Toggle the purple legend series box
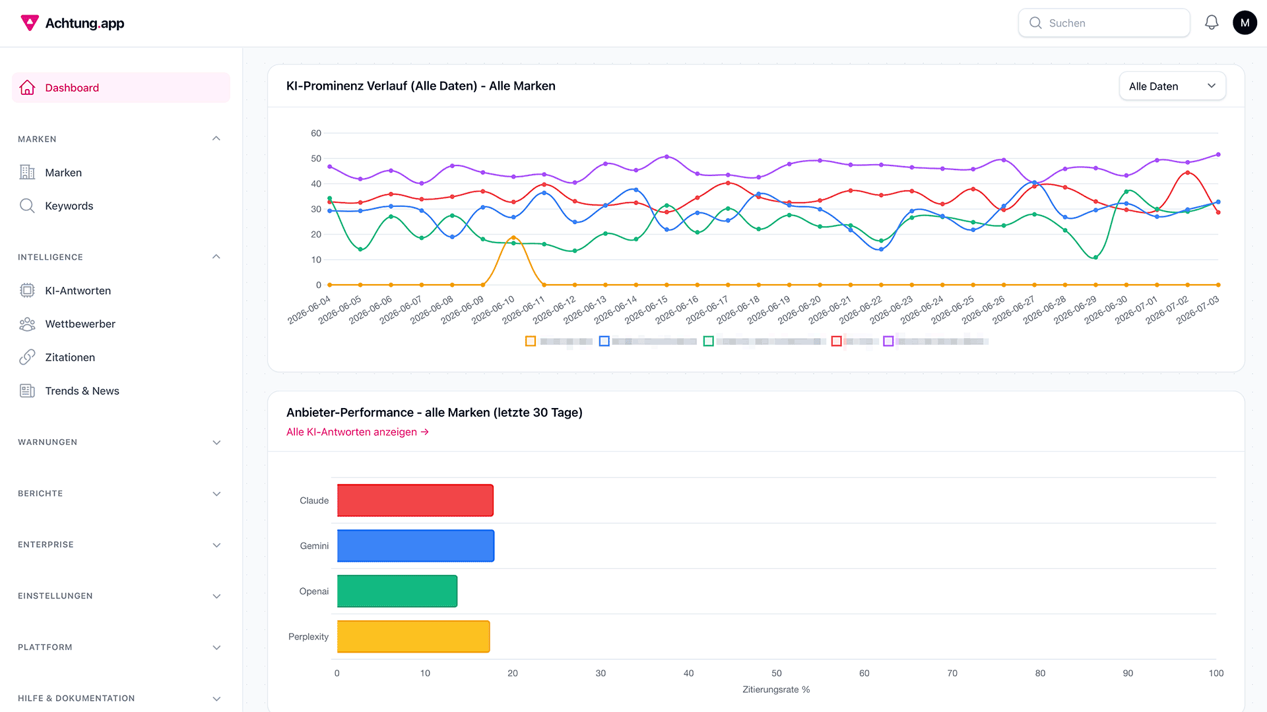Viewport: 1267px width, 712px height. pyautogui.click(x=888, y=341)
